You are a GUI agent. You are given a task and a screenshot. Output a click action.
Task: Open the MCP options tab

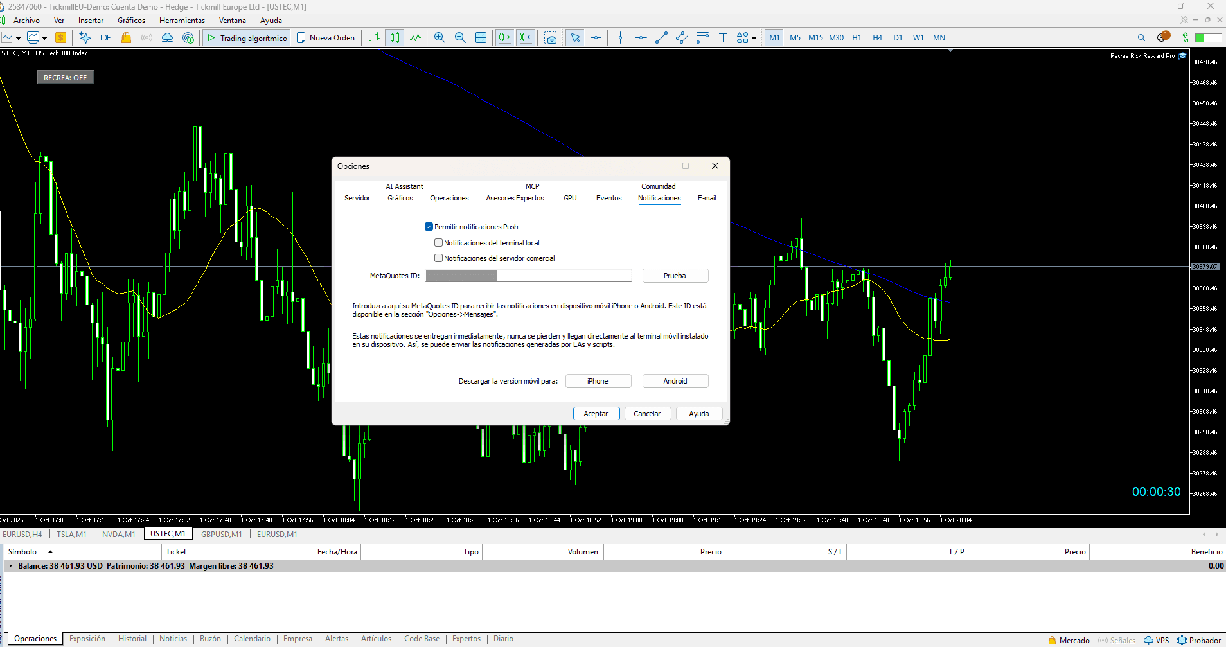pyautogui.click(x=532, y=186)
